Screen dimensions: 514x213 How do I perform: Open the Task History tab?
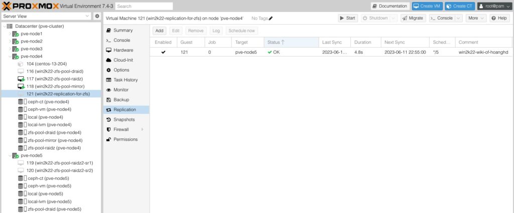(126, 80)
